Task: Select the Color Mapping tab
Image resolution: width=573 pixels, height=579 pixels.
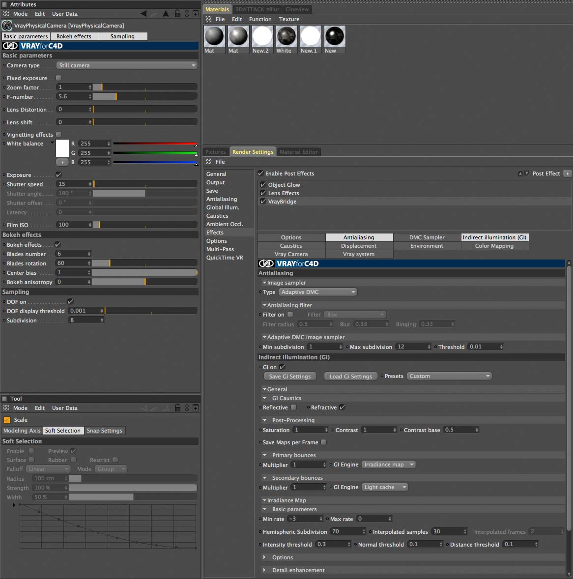Action: click(494, 246)
